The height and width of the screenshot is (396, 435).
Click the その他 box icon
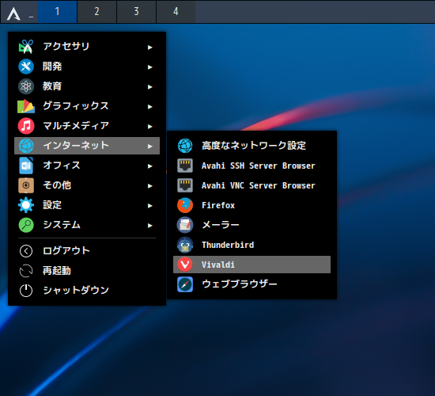click(x=26, y=185)
